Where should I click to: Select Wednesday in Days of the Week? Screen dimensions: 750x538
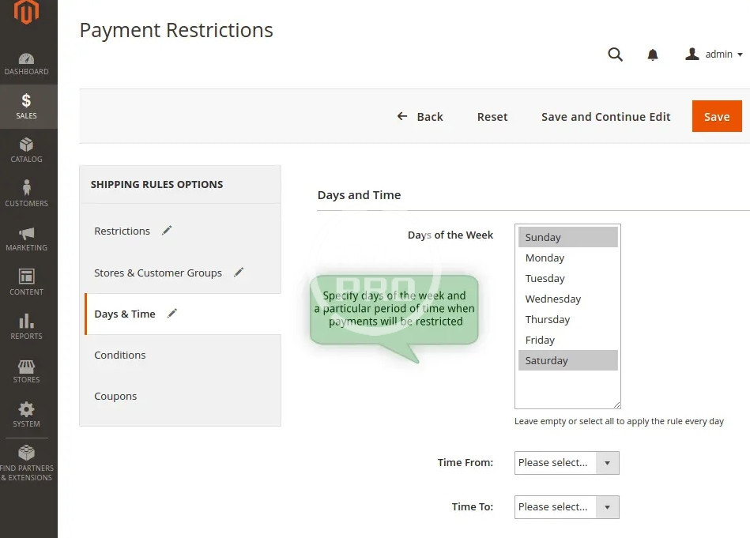(x=553, y=299)
